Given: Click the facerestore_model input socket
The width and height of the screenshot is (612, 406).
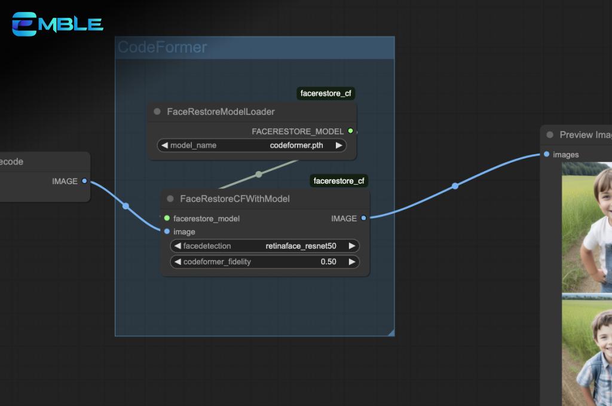Looking at the screenshot, I should [x=167, y=218].
